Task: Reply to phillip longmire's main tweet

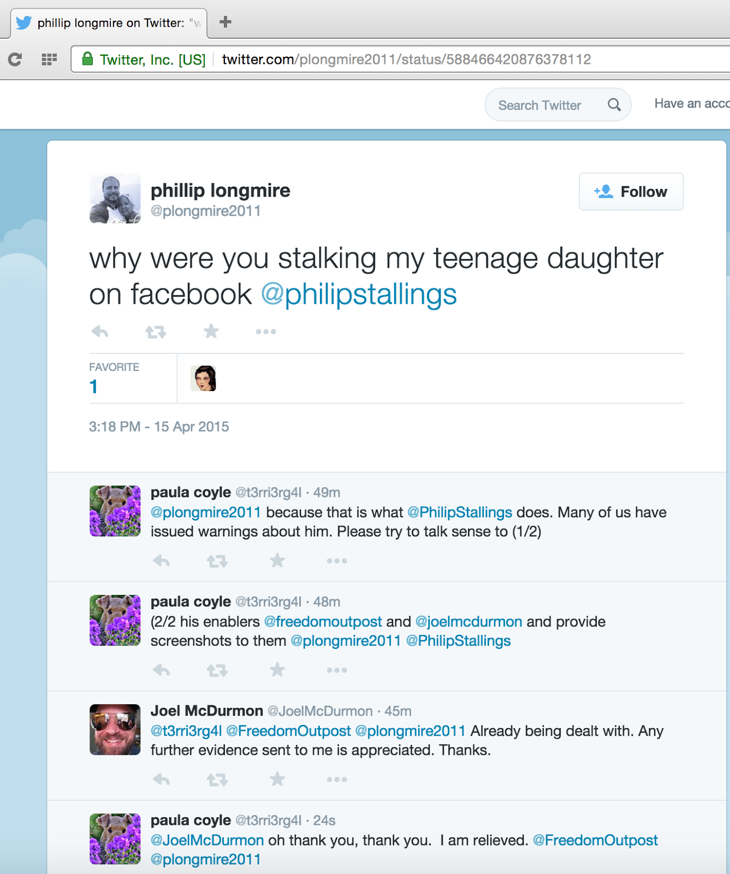Action: [x=100, y=332]
